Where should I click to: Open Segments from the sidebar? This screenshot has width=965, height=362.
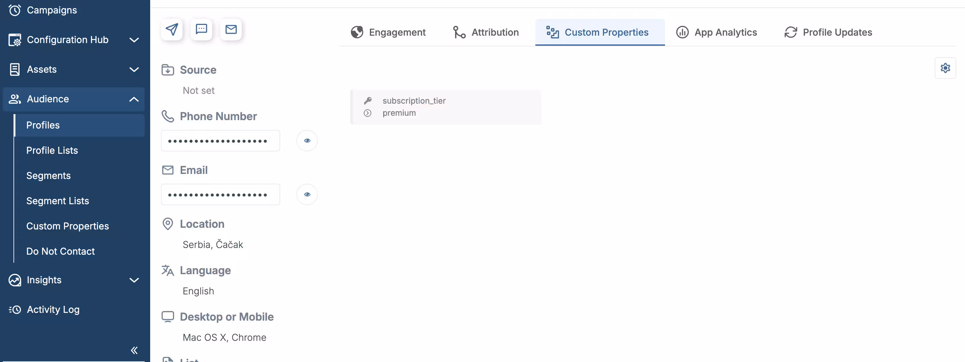pos(48,175)
